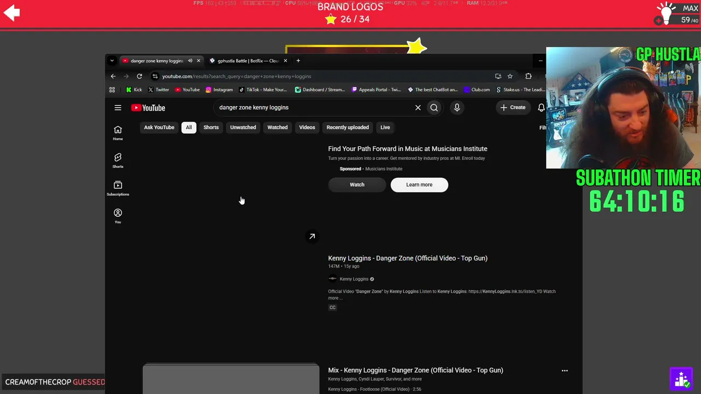Open the Mix - Kenny Loggins Danger Zone result
This screenshot has height=394, width=701.
coord(416,370)
